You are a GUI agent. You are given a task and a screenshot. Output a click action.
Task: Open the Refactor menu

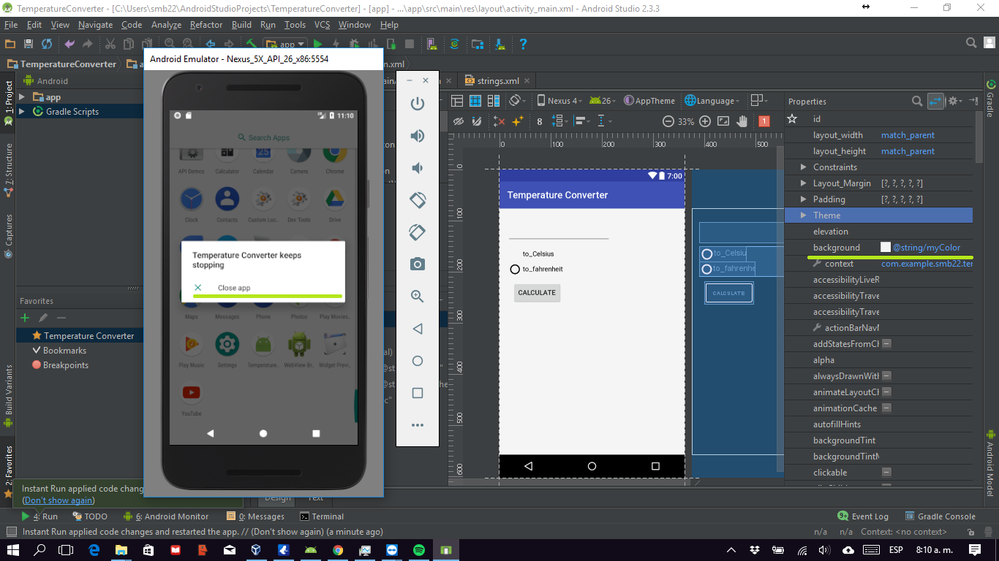coord(206,25)
